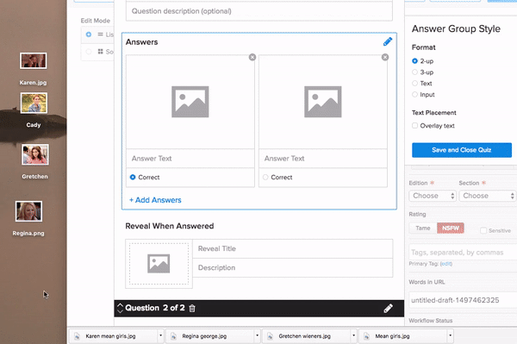Select the first Edit Mode radio button

point(89,34)
